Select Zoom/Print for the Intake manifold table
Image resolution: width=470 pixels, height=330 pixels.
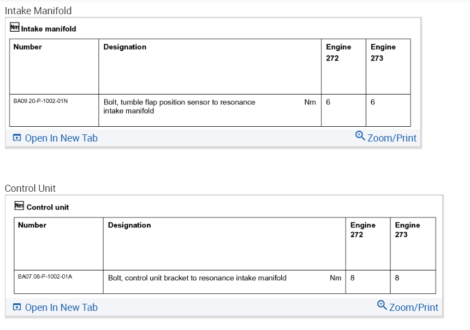click(391, 138)
